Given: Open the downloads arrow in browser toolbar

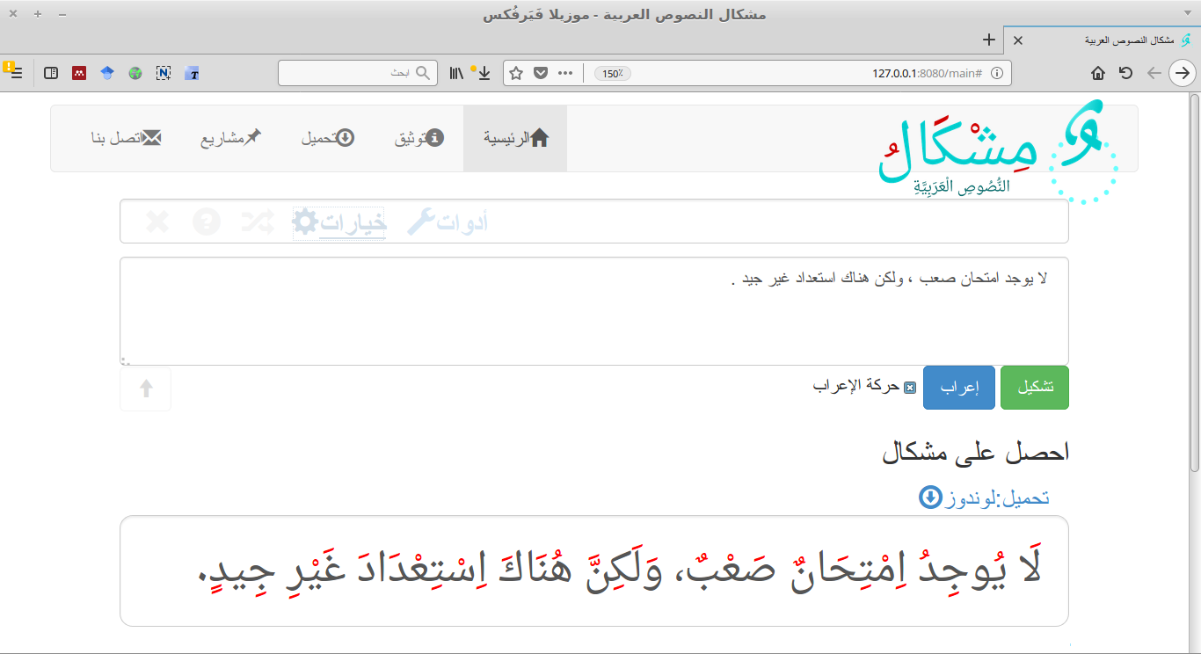Looking at the screenshot, I should point(484,73).
